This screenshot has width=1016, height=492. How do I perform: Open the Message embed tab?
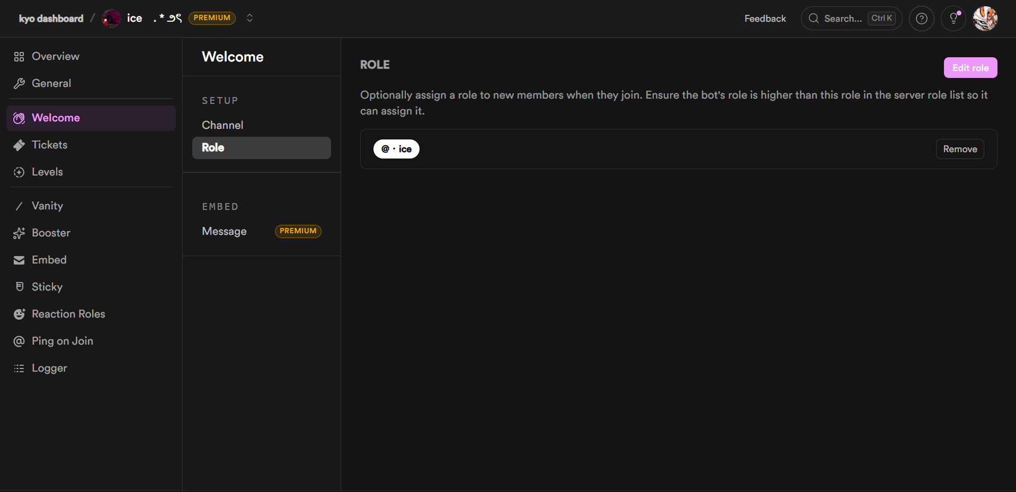coord(262,231)
